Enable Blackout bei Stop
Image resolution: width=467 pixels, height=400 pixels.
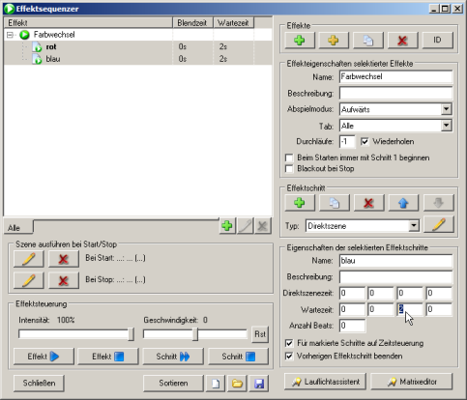289,169
